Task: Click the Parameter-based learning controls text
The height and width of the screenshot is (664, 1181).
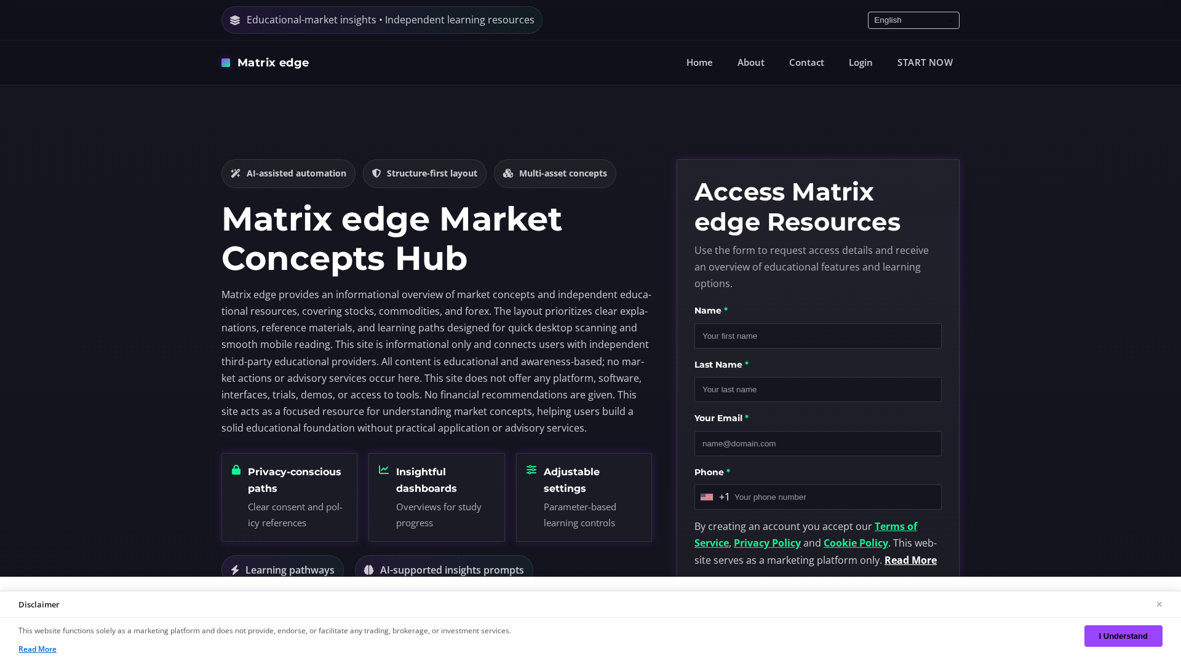Action: pos(580,515)
